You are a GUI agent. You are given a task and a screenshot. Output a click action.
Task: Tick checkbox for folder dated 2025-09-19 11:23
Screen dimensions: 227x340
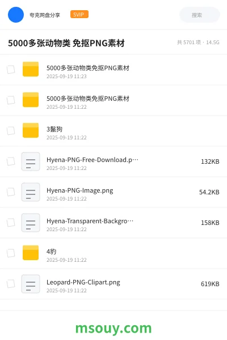click(11, 70)
